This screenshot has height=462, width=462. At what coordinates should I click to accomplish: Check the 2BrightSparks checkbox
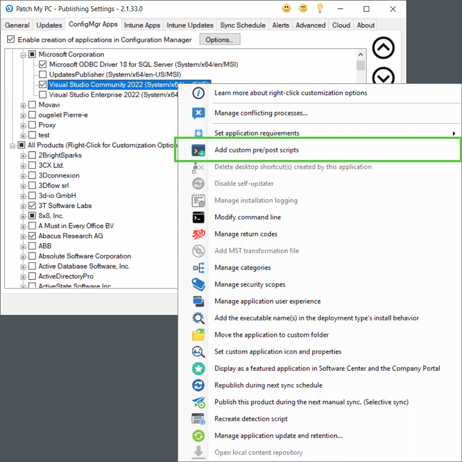point(32,155)
